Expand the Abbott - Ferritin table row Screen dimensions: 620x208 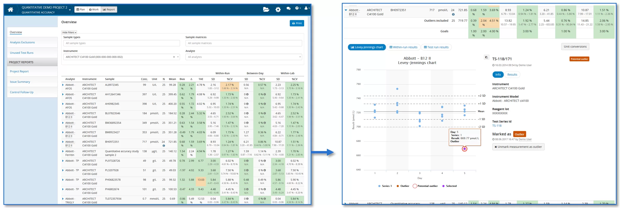point(63,151)
